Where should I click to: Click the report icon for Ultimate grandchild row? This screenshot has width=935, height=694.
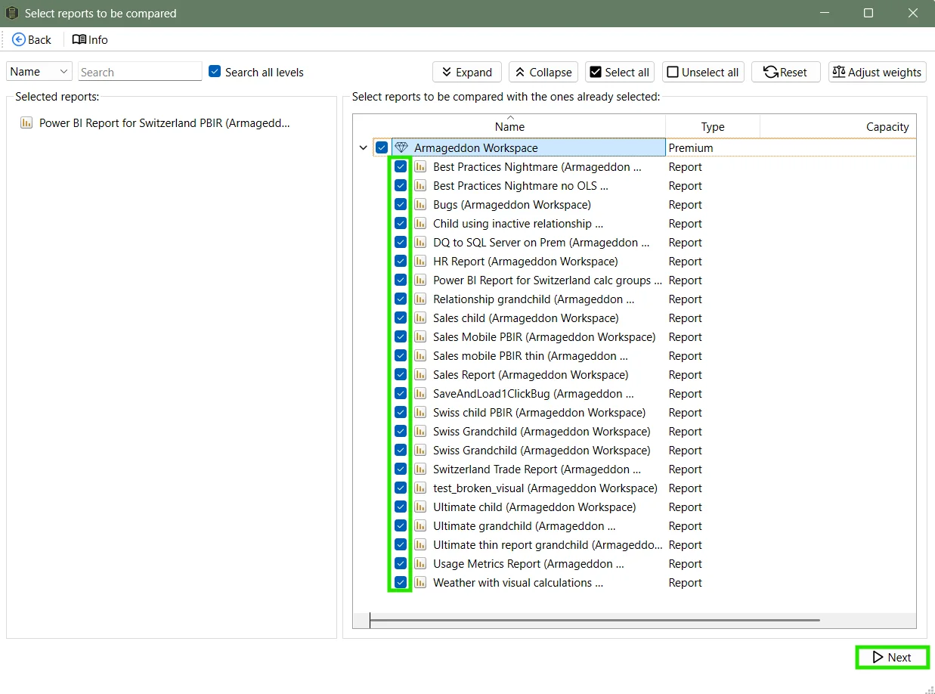(420, 526)
